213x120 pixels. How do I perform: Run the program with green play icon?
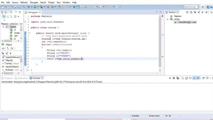[x=35, y=7]
